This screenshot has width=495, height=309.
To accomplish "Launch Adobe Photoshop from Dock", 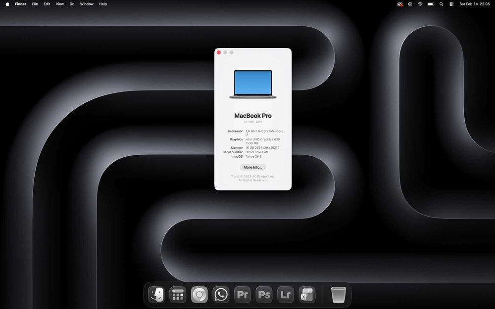I will 264,295.
